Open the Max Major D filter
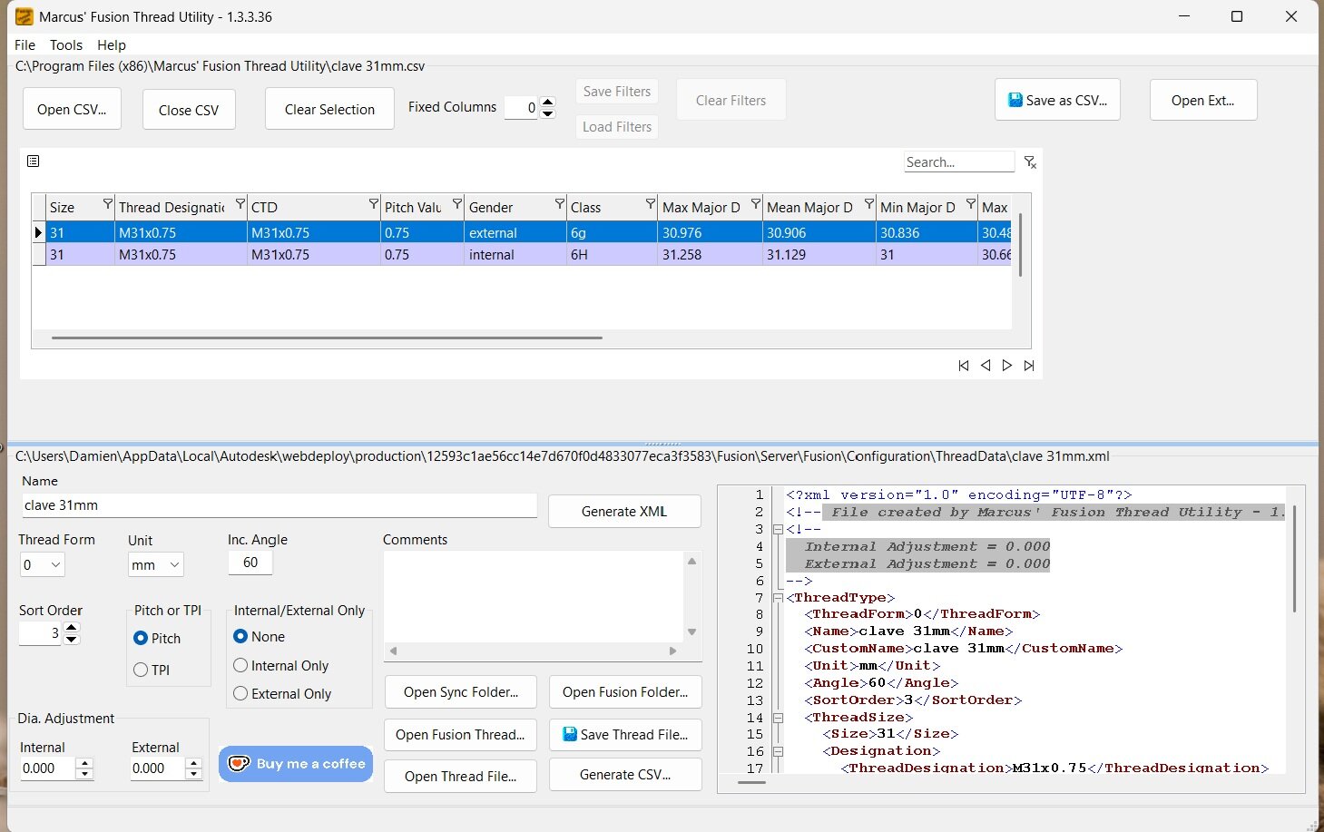Viewport: 1324px width, 832px height. 756,203
